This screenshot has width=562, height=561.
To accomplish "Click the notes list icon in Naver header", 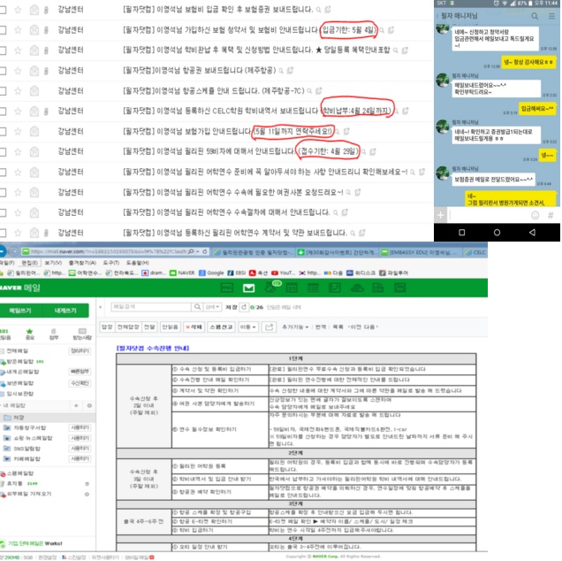I will [x=313, y=288].
